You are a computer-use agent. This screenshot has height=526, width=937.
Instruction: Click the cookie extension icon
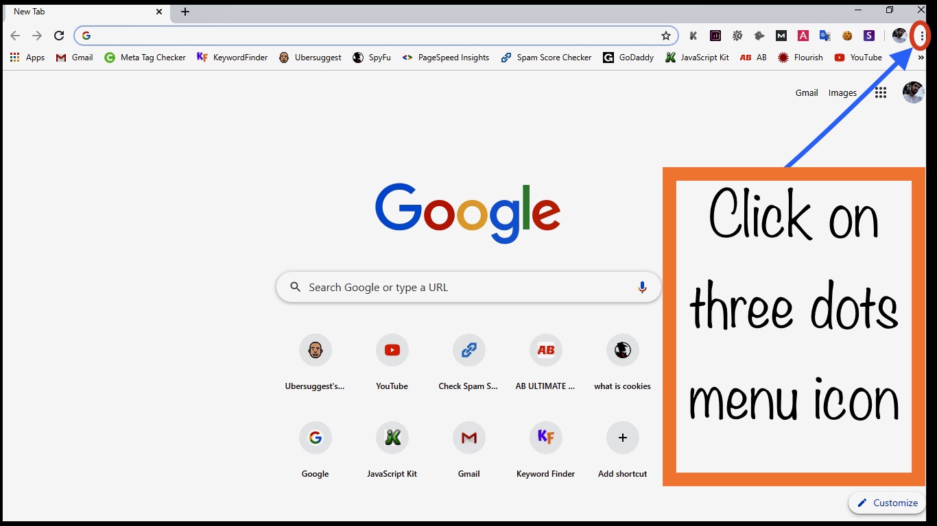pyautogui.click(x=847, y=36)
